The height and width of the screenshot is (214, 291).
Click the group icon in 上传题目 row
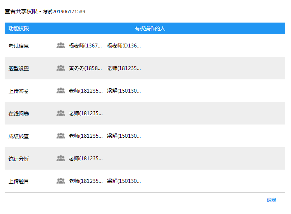(60, 181)
